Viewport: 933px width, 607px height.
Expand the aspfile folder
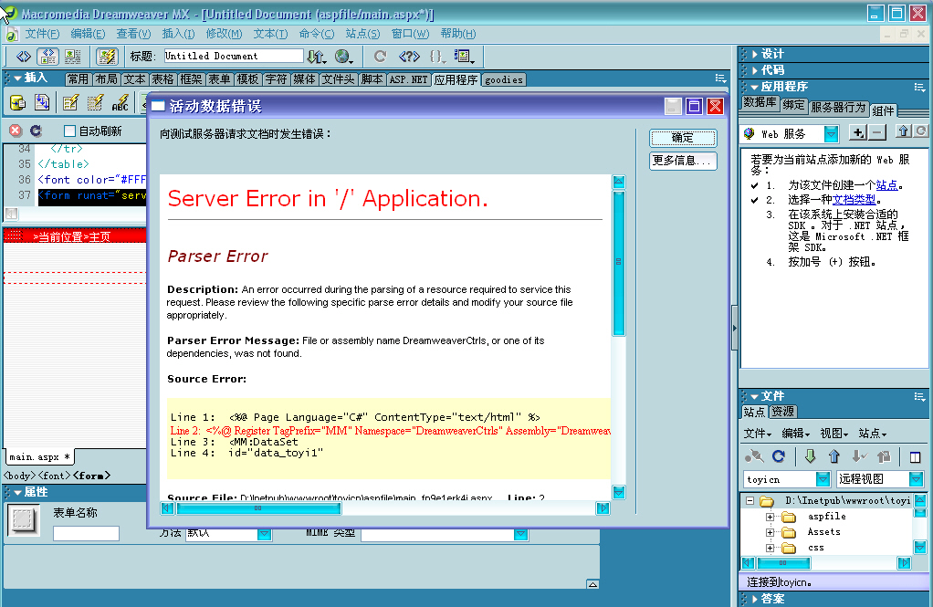(770, 518)
